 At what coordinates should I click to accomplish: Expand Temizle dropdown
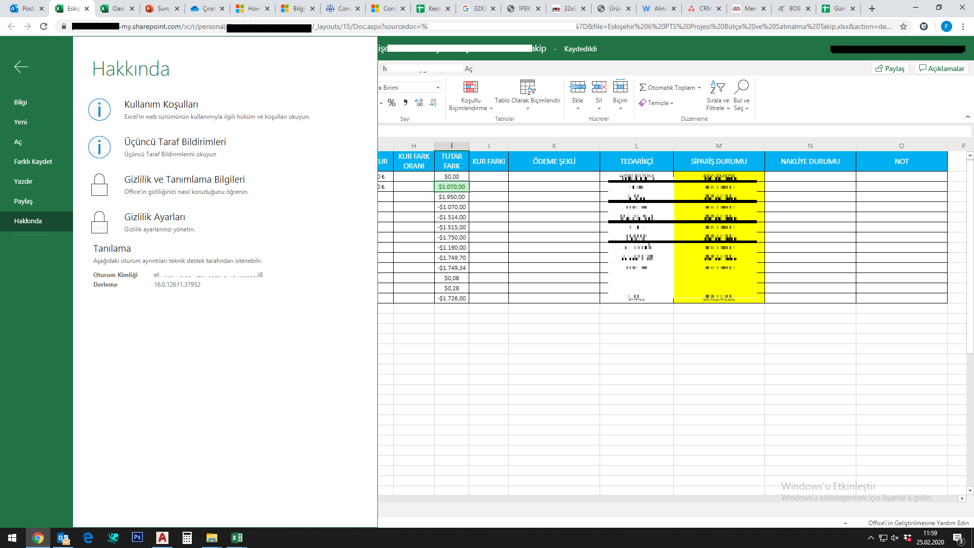point(672,103)
